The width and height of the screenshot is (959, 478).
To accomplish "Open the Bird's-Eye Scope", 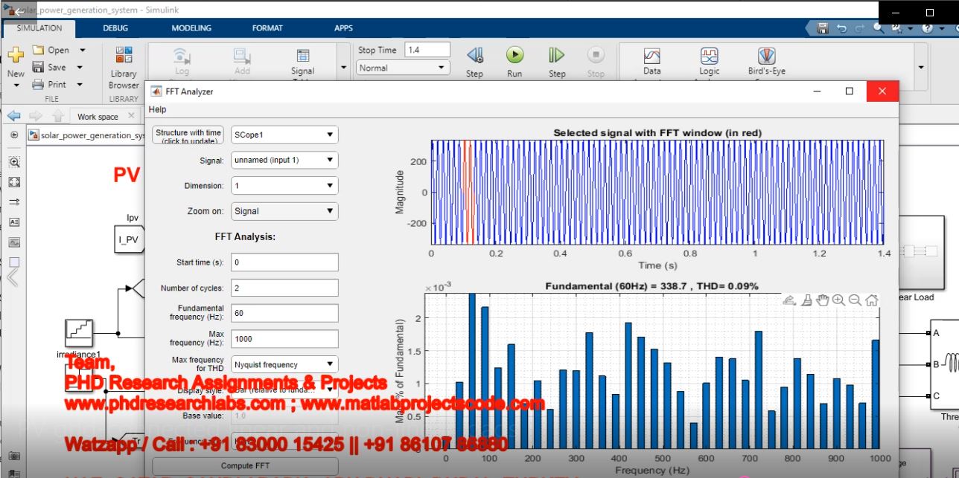I will 766,57.
